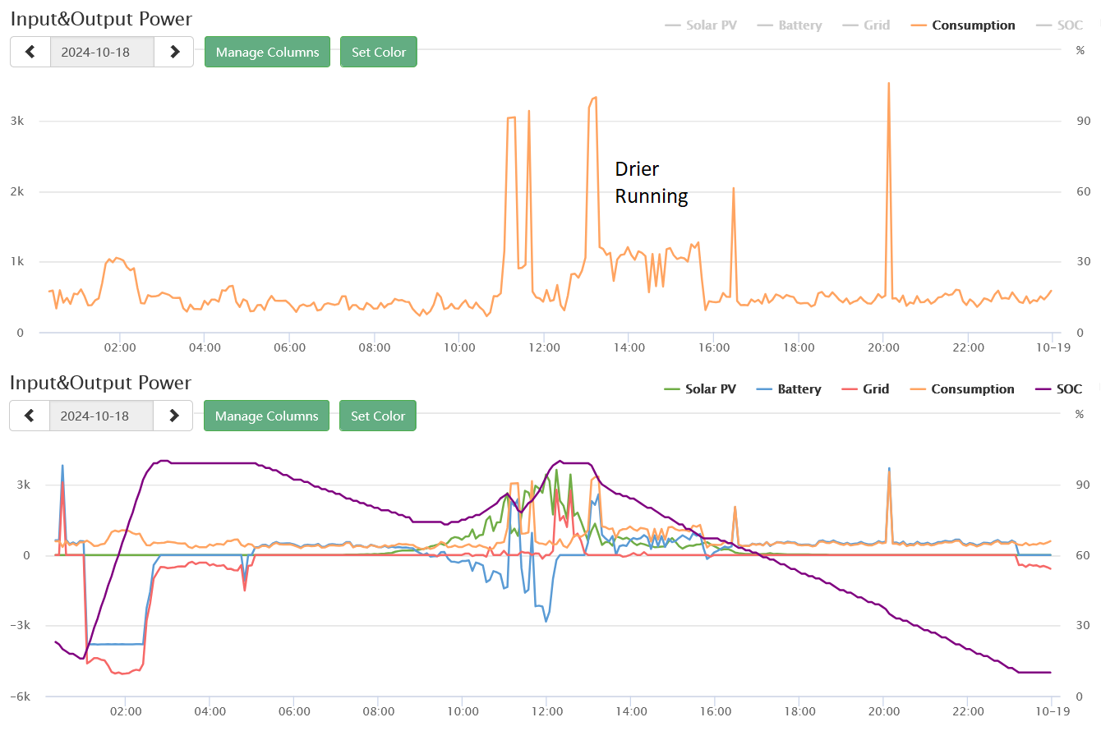
Task: Click previous day arrow in top chart
Action: click(30, 52)
